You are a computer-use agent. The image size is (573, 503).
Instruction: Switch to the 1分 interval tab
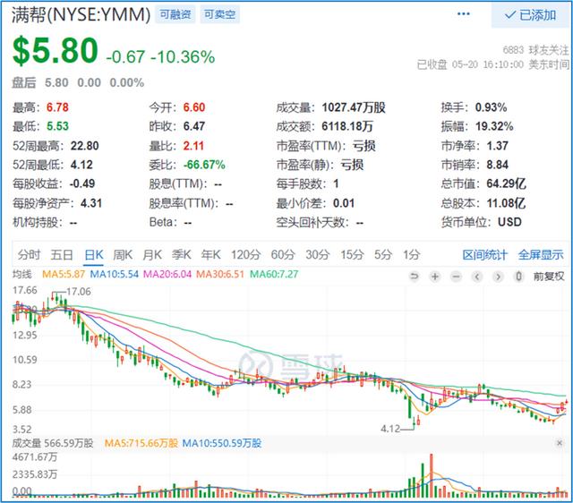coord(411,254)
